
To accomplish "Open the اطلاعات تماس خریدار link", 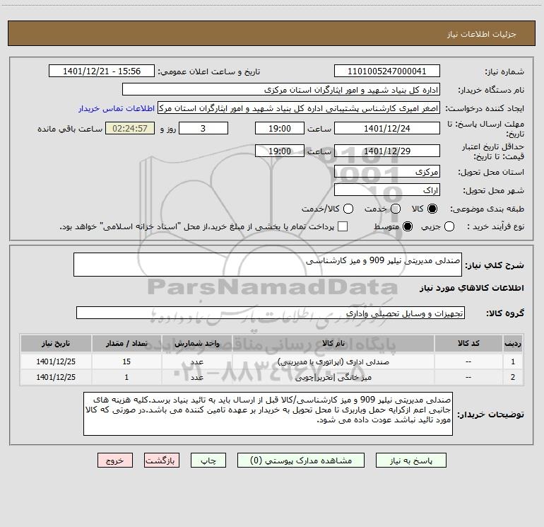I will tap(117, 108).
